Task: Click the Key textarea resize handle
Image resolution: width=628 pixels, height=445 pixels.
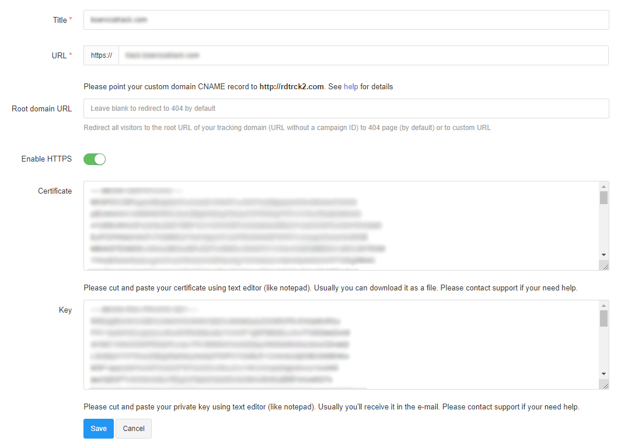Action: point(605,386)
